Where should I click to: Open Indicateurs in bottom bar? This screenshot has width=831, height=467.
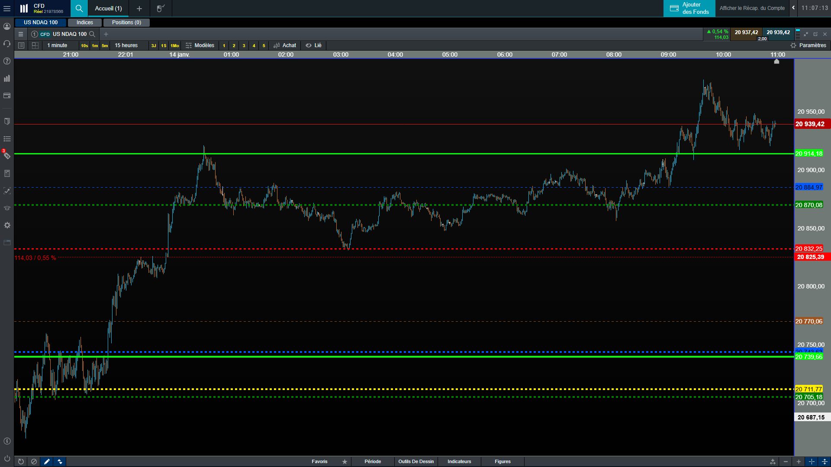click(459, 461)
